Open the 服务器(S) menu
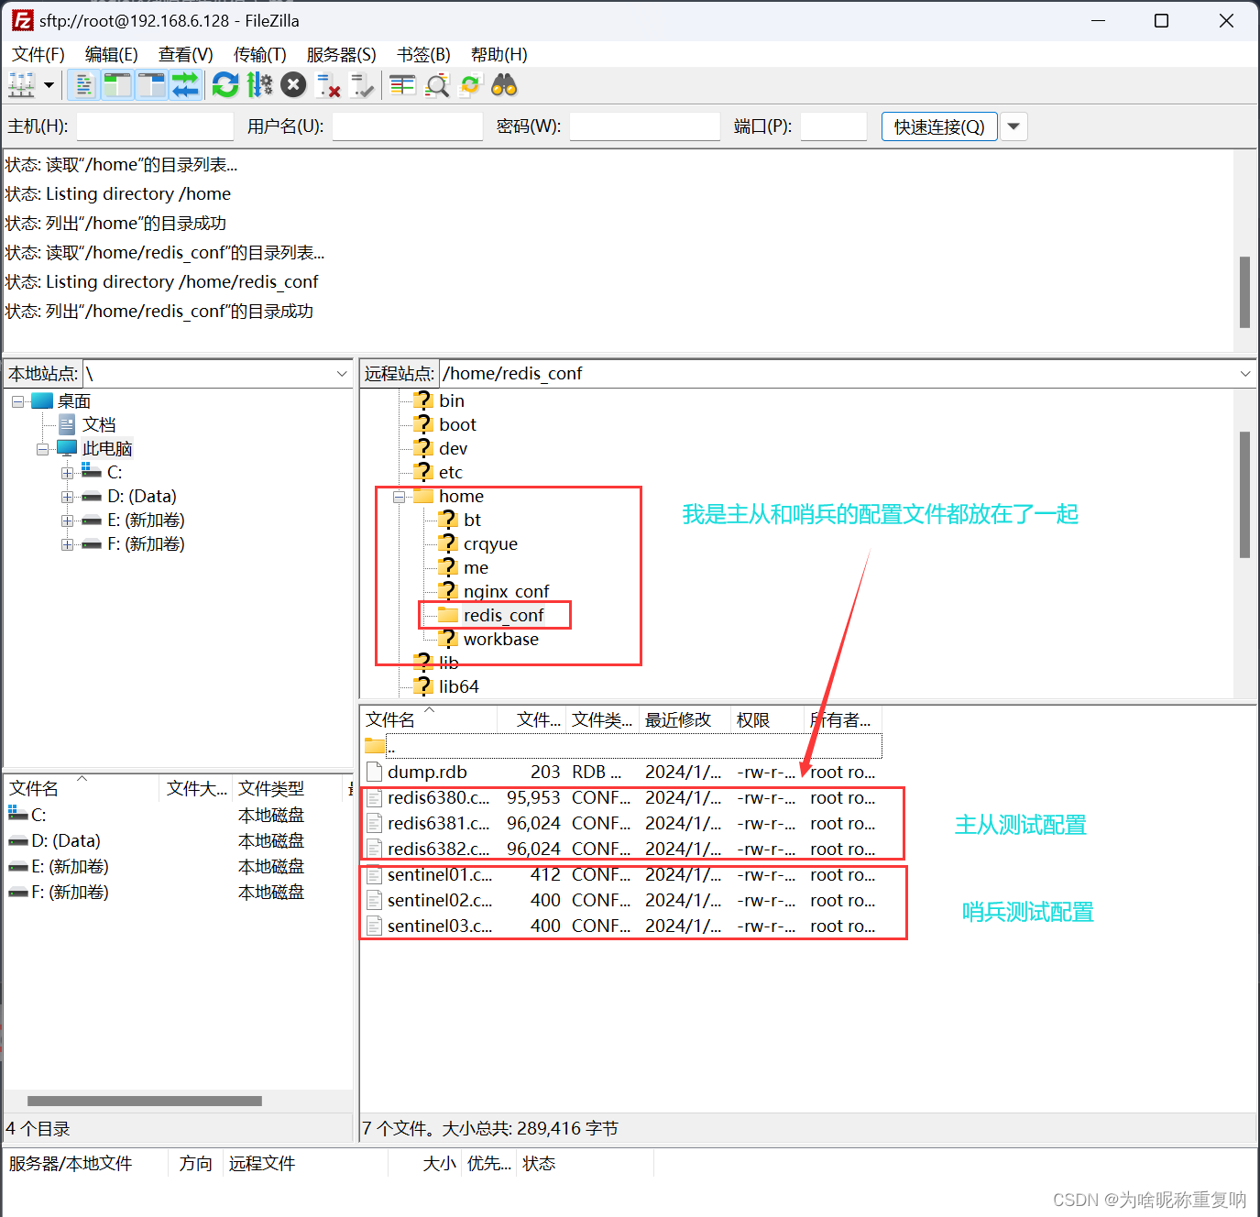The image size is (1260, 1217). (x=341, y=54)
